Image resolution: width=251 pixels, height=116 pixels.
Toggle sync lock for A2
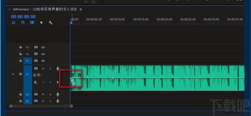point(36,94)
